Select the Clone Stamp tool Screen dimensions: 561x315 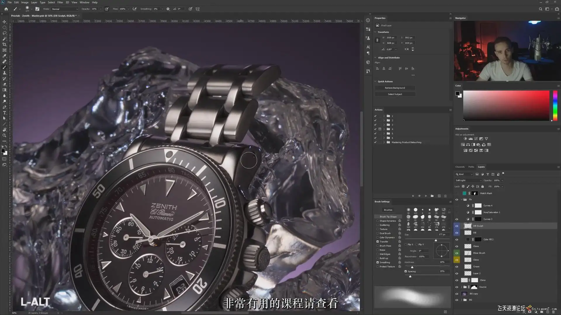pyautogui.click(x=4, y=73)
